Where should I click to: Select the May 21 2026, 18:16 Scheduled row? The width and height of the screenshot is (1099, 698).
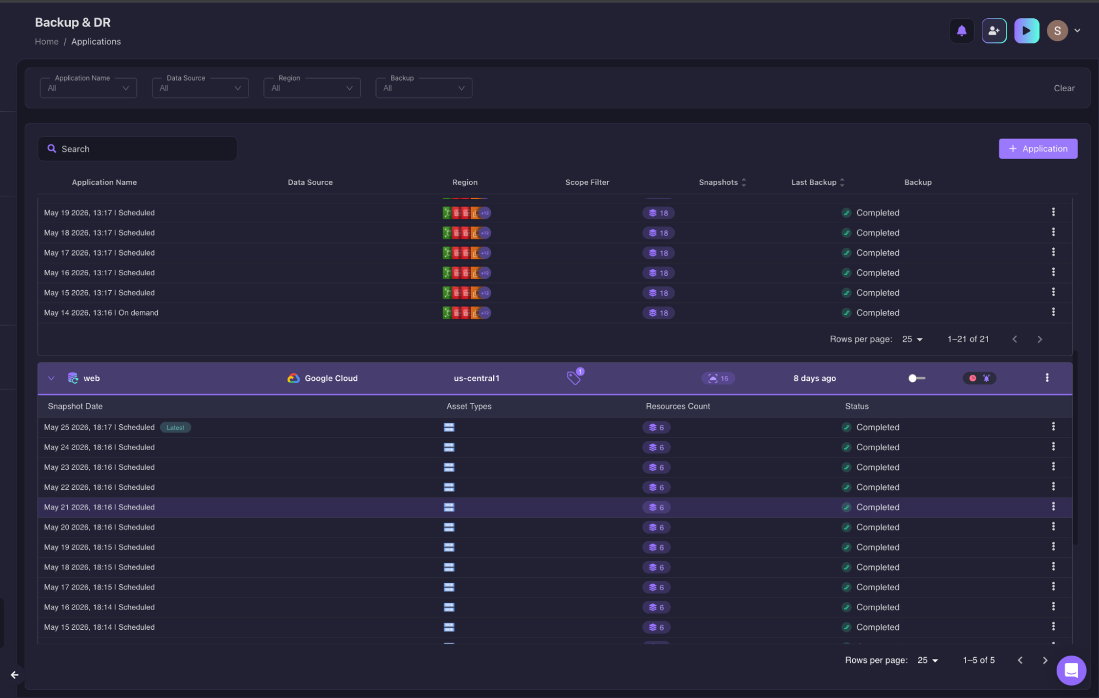(555, 507)
